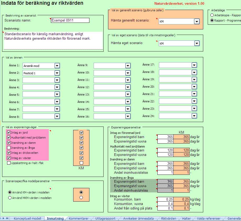Select Indata för beräkning av riktvärden heading
This screenshot has height=221, width=241.
pyautogui.click(x=42, y=3)
